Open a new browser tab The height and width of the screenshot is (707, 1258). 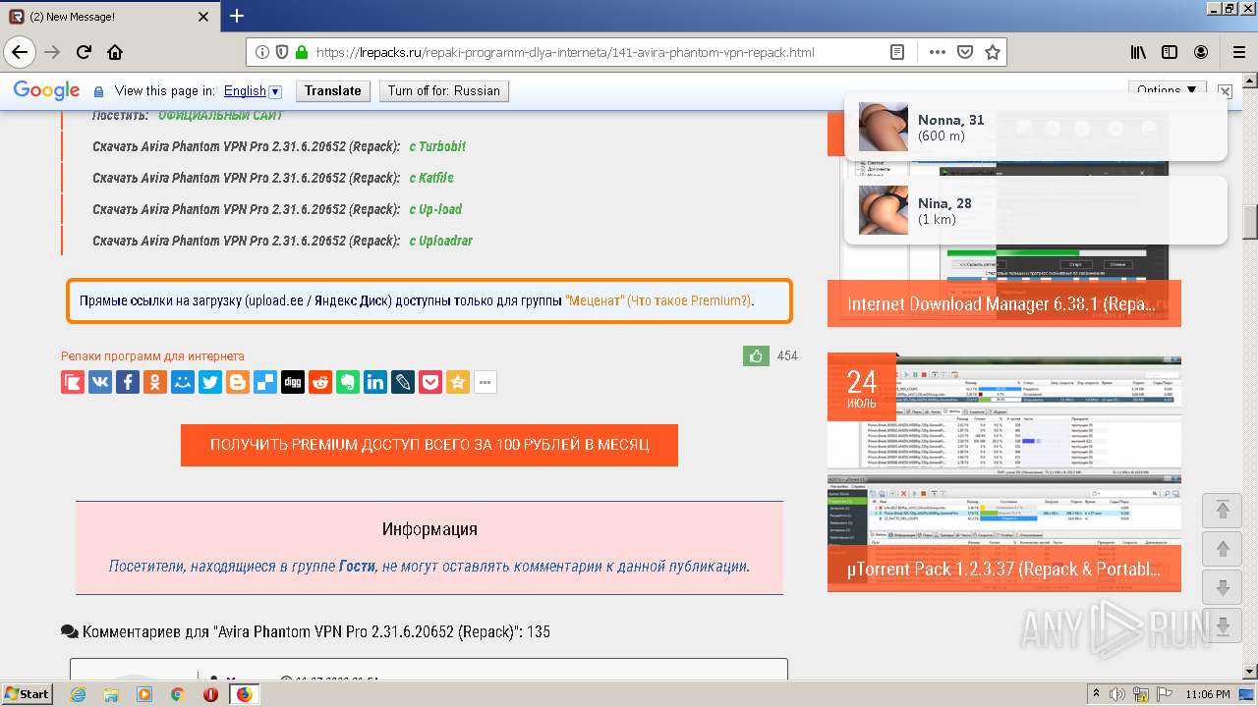(237, 16)
